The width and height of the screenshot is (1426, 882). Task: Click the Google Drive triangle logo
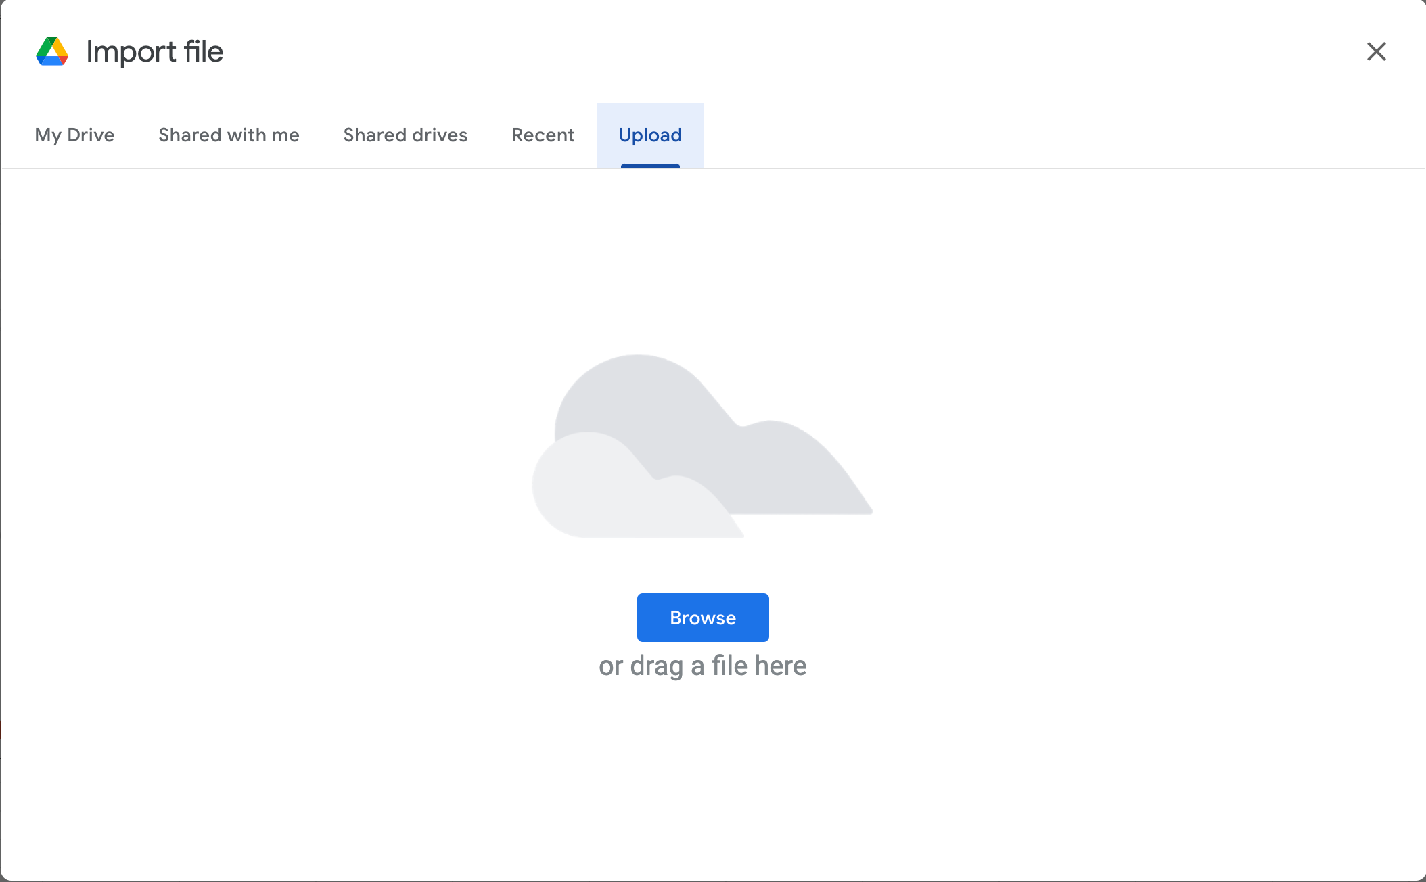point(53,51)
